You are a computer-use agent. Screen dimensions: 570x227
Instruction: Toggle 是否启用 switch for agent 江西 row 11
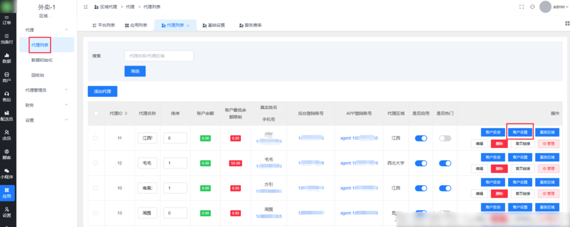420,138
